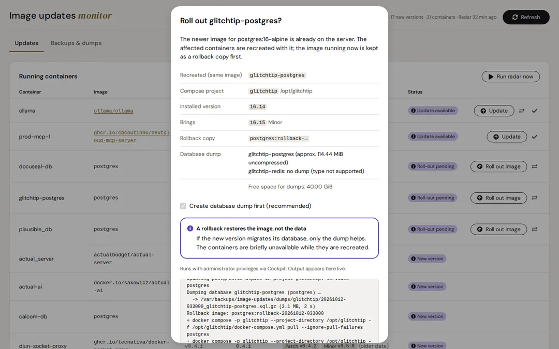Click the Roll out glitchtip-postgres dialog title

[231, 21]
